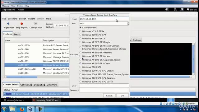Click the network status icon in Debian panel
This screenshot has height=112, width=199.
click(175, 10)
